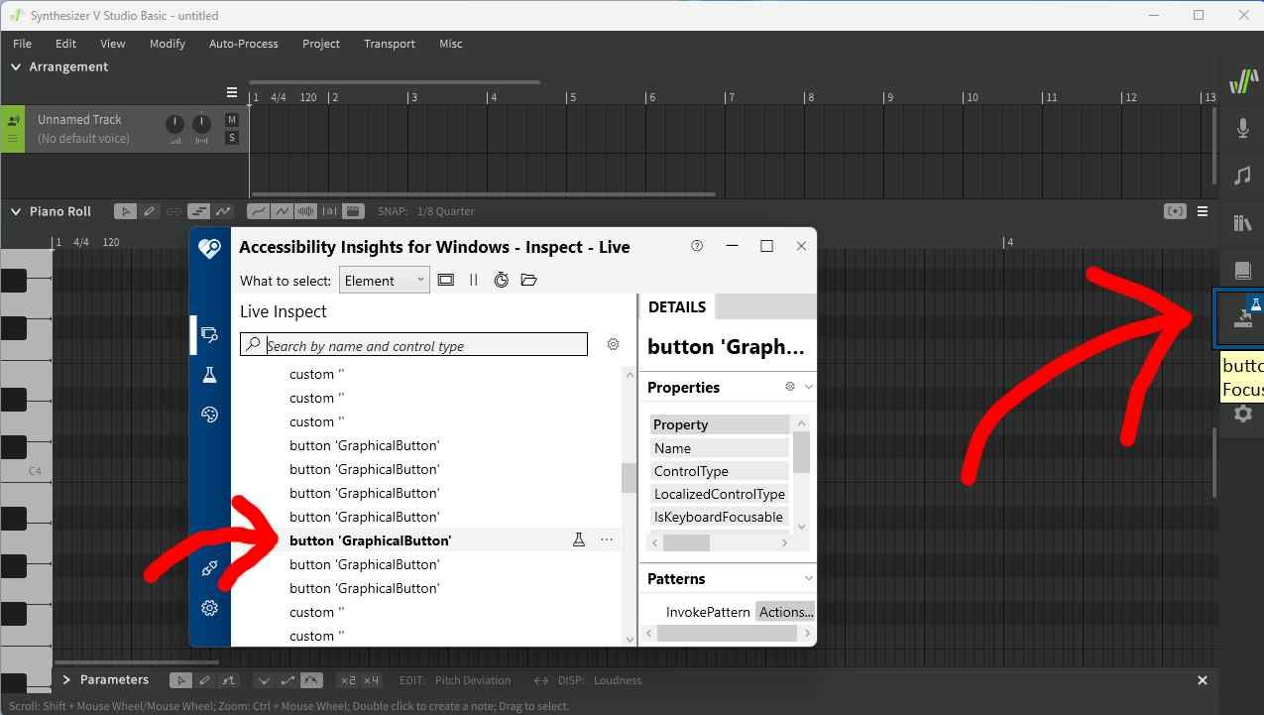This screenshot has width=1264, height=715.
Task: Open the Library panel icon in sidebar
Action: tap(1242, 223)
